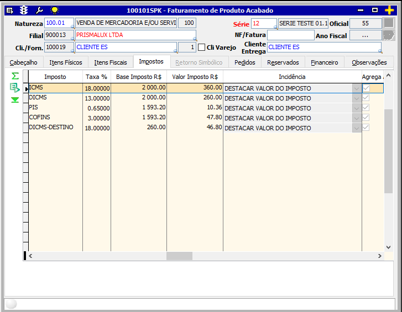This screenshot has height=312, width=402.
Task: Open Incidência dropdown for ICMS row
Action: (x=357, y=88)
